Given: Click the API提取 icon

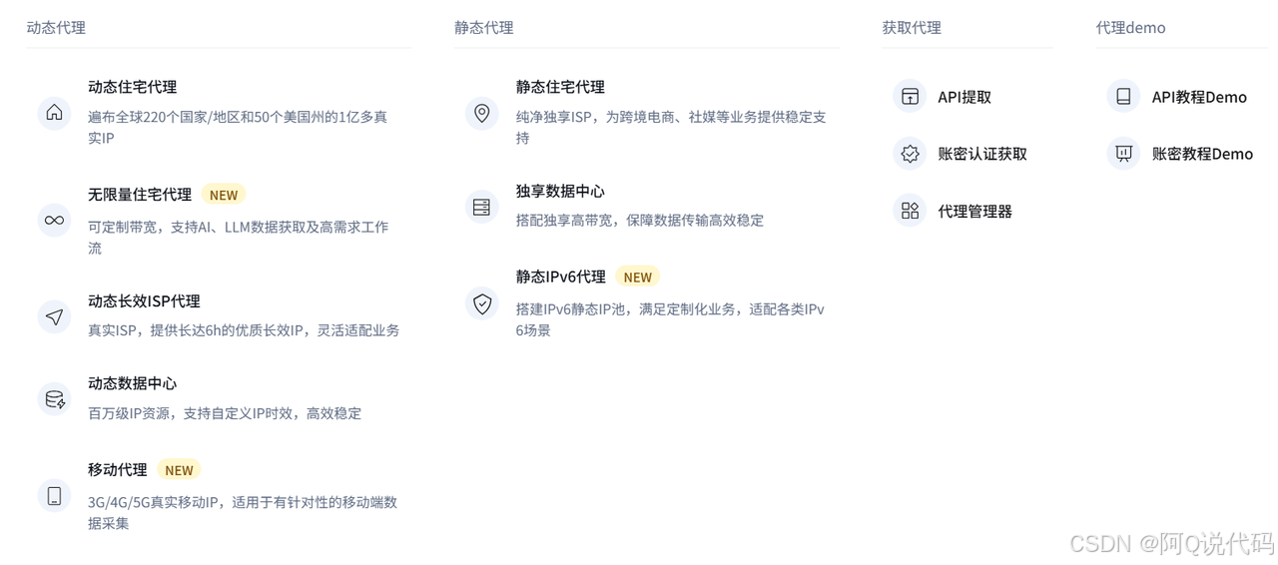Looking at the screenshot, I should [910, 97].
